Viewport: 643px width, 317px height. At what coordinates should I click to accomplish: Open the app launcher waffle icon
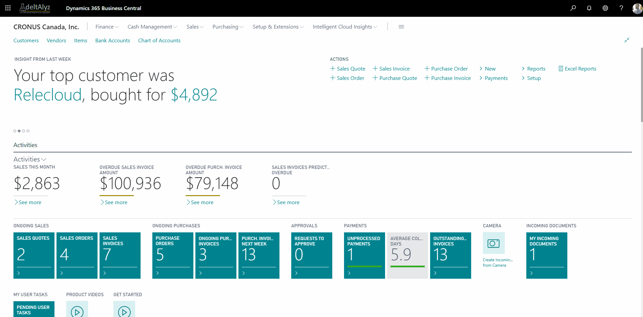click(x=8, y=8)
